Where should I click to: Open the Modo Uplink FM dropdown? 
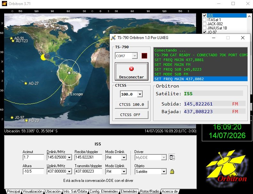(x=124, y=171)
